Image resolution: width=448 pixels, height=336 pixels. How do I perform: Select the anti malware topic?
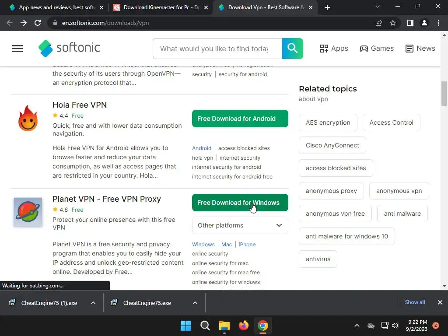point(402,213)
